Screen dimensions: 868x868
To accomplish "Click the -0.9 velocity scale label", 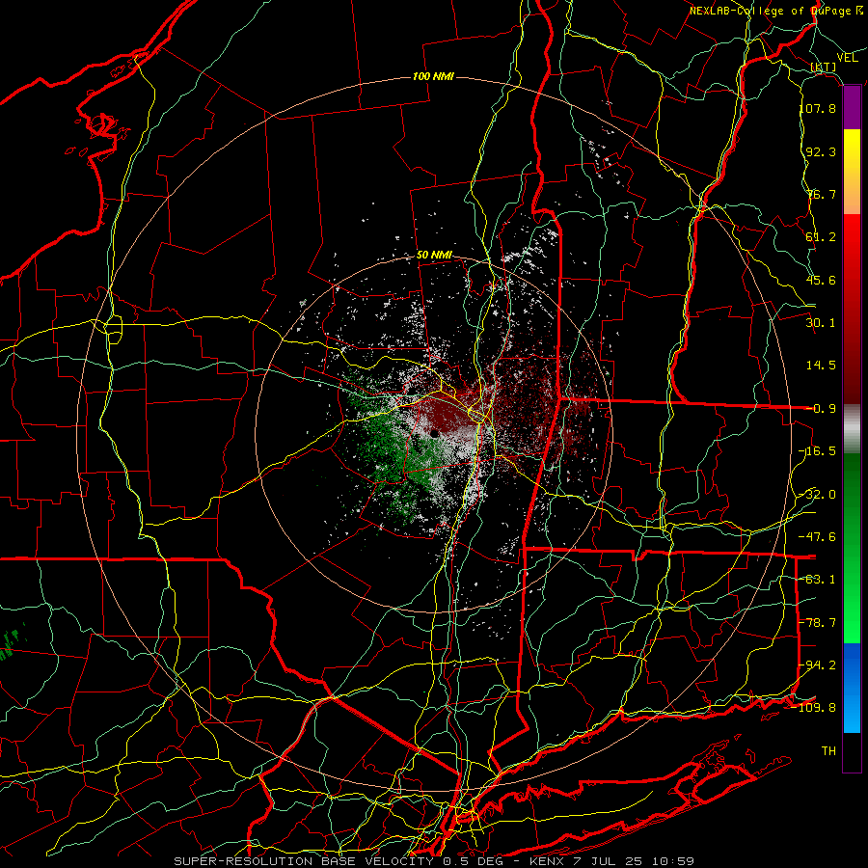I will point(821,409).
